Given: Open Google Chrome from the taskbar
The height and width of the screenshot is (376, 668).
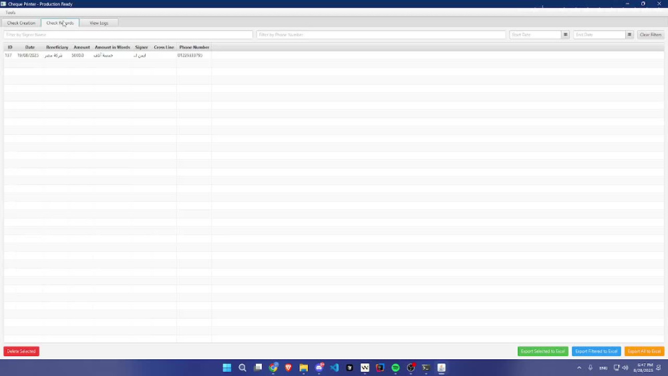Looking at the screenshot, I should [273, 368].
